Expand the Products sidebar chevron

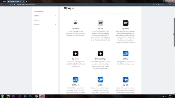point(55,24)
